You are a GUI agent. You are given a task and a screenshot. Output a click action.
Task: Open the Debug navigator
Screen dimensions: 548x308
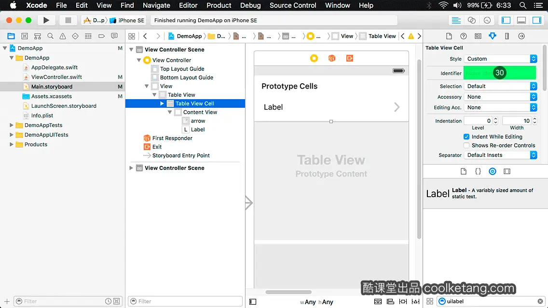click(x=88, y=36)
